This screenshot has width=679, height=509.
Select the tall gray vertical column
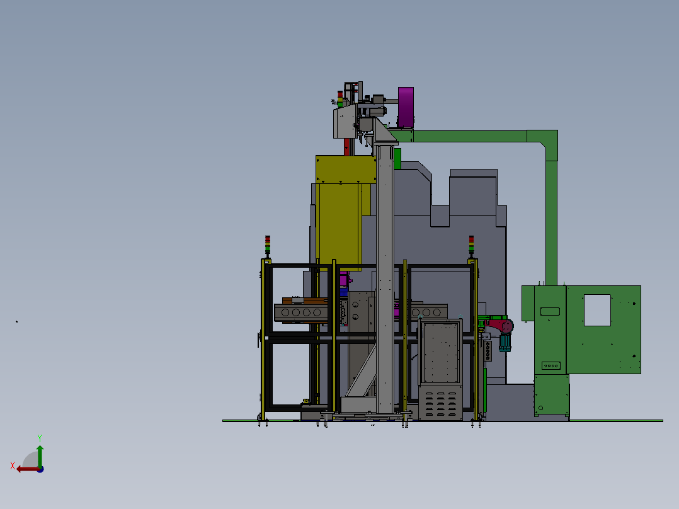tap(385, 279)
